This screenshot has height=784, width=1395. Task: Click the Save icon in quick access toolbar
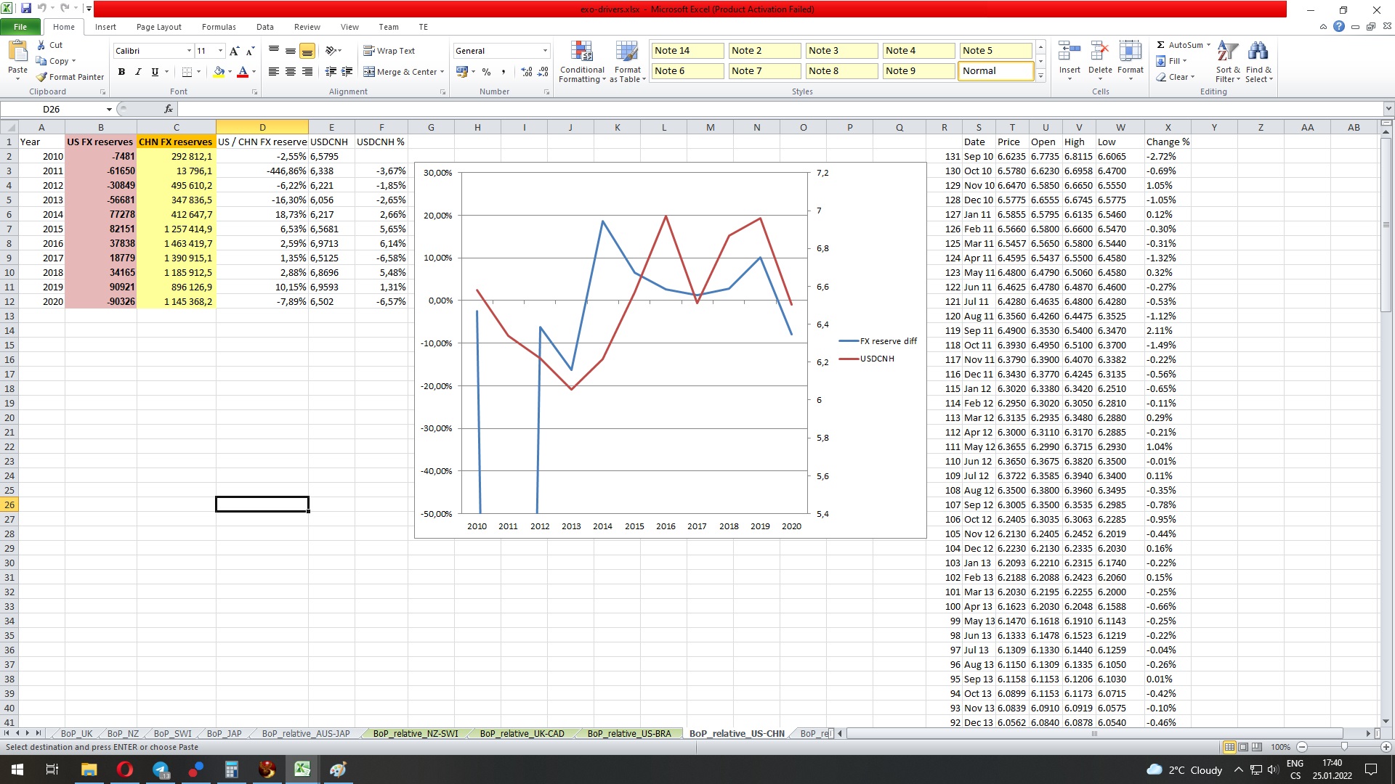tap(26, 9)
